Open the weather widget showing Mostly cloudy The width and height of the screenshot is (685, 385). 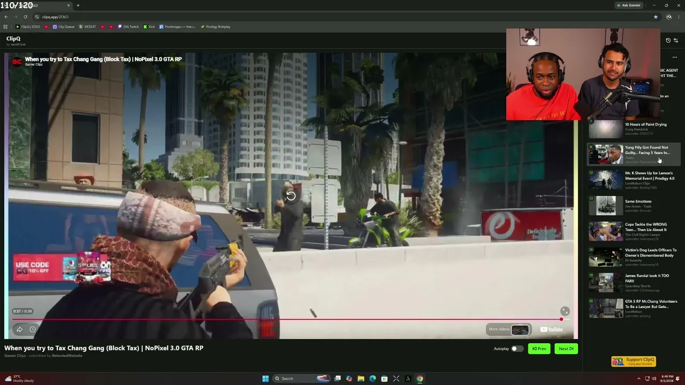coord(19,379)
